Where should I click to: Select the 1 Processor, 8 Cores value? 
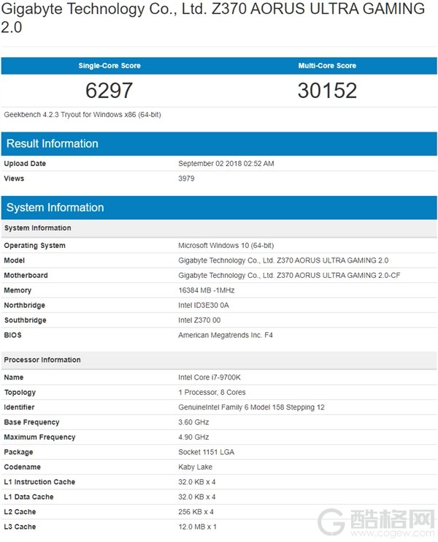tap(212, 392)
